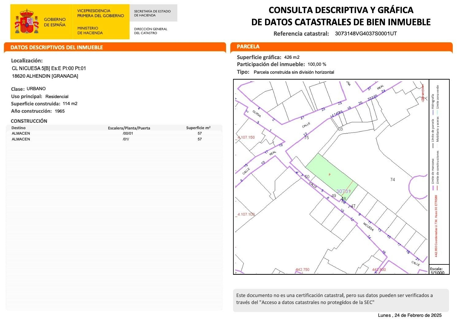Expand the PARCELA section header
The image size is (457, 322).
tap(248, 46)
